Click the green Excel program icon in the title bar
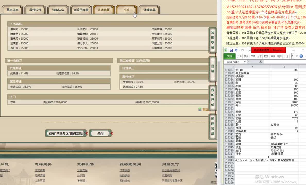Image resolution: width=306 pixels, height=185 pixels. 226,50
